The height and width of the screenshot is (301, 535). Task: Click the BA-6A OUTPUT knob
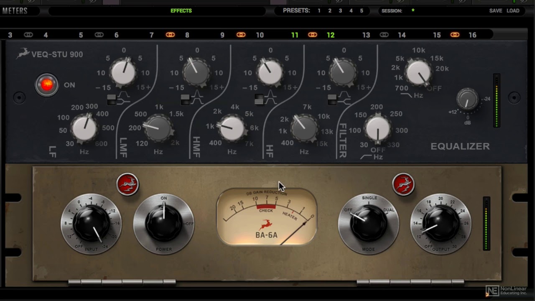pyautogui.click(x=441, y=224)
